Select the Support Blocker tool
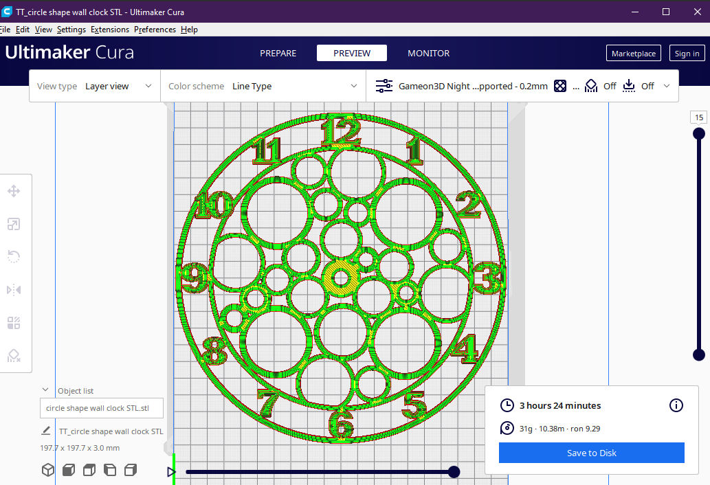The image size is (710, 485). click(14, 356)
